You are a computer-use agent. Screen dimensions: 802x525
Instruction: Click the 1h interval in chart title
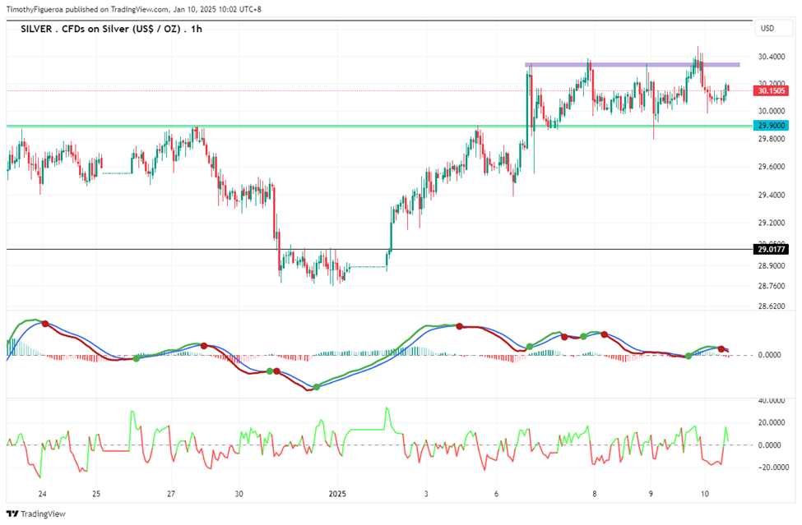click(x=197, y=29)
